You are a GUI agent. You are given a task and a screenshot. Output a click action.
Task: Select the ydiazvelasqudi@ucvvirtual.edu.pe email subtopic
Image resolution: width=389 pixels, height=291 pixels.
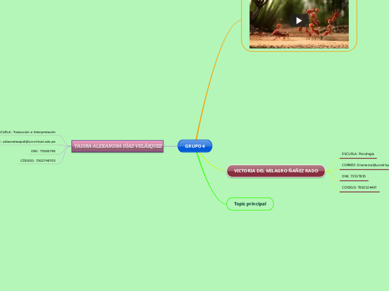coord(28,142)
